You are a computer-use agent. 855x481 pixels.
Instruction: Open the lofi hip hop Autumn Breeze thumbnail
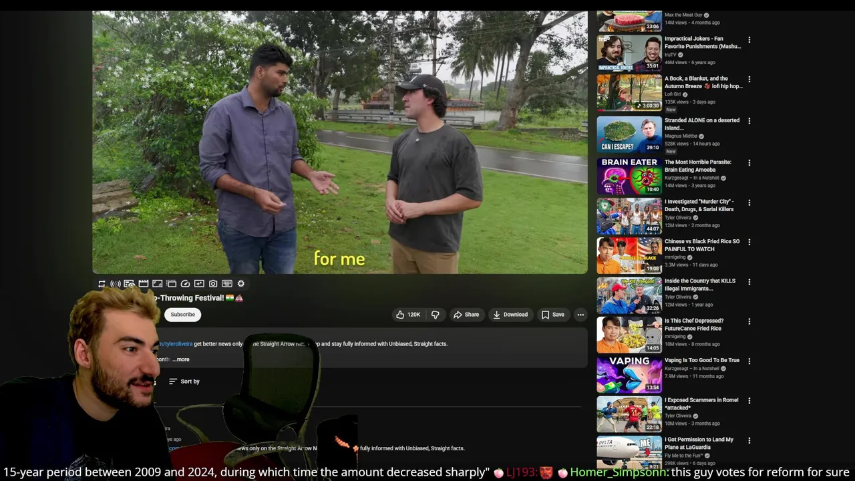pos(629,92)
